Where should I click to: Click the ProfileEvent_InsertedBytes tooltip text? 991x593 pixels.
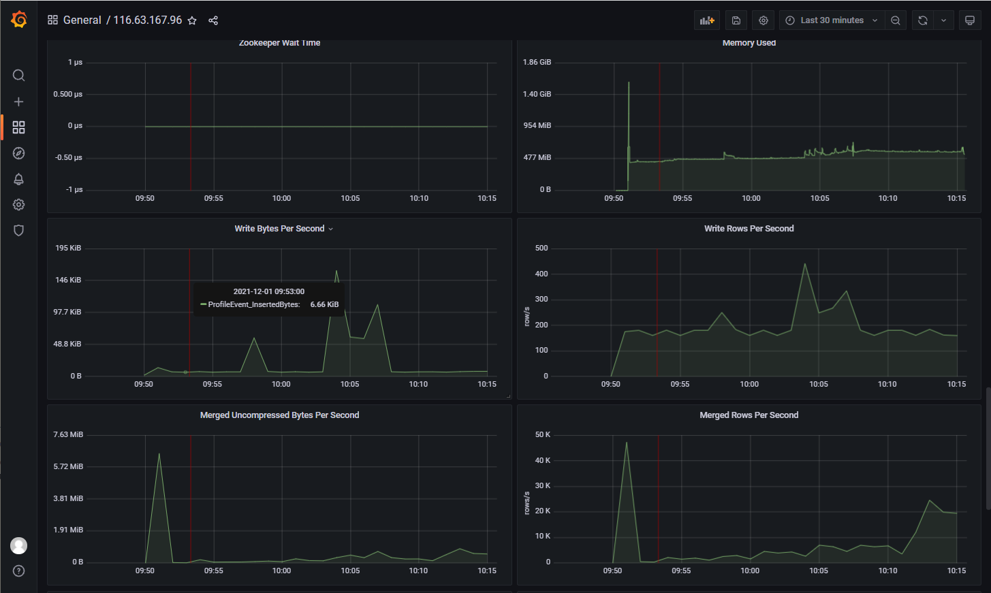[x=253, y=304]
